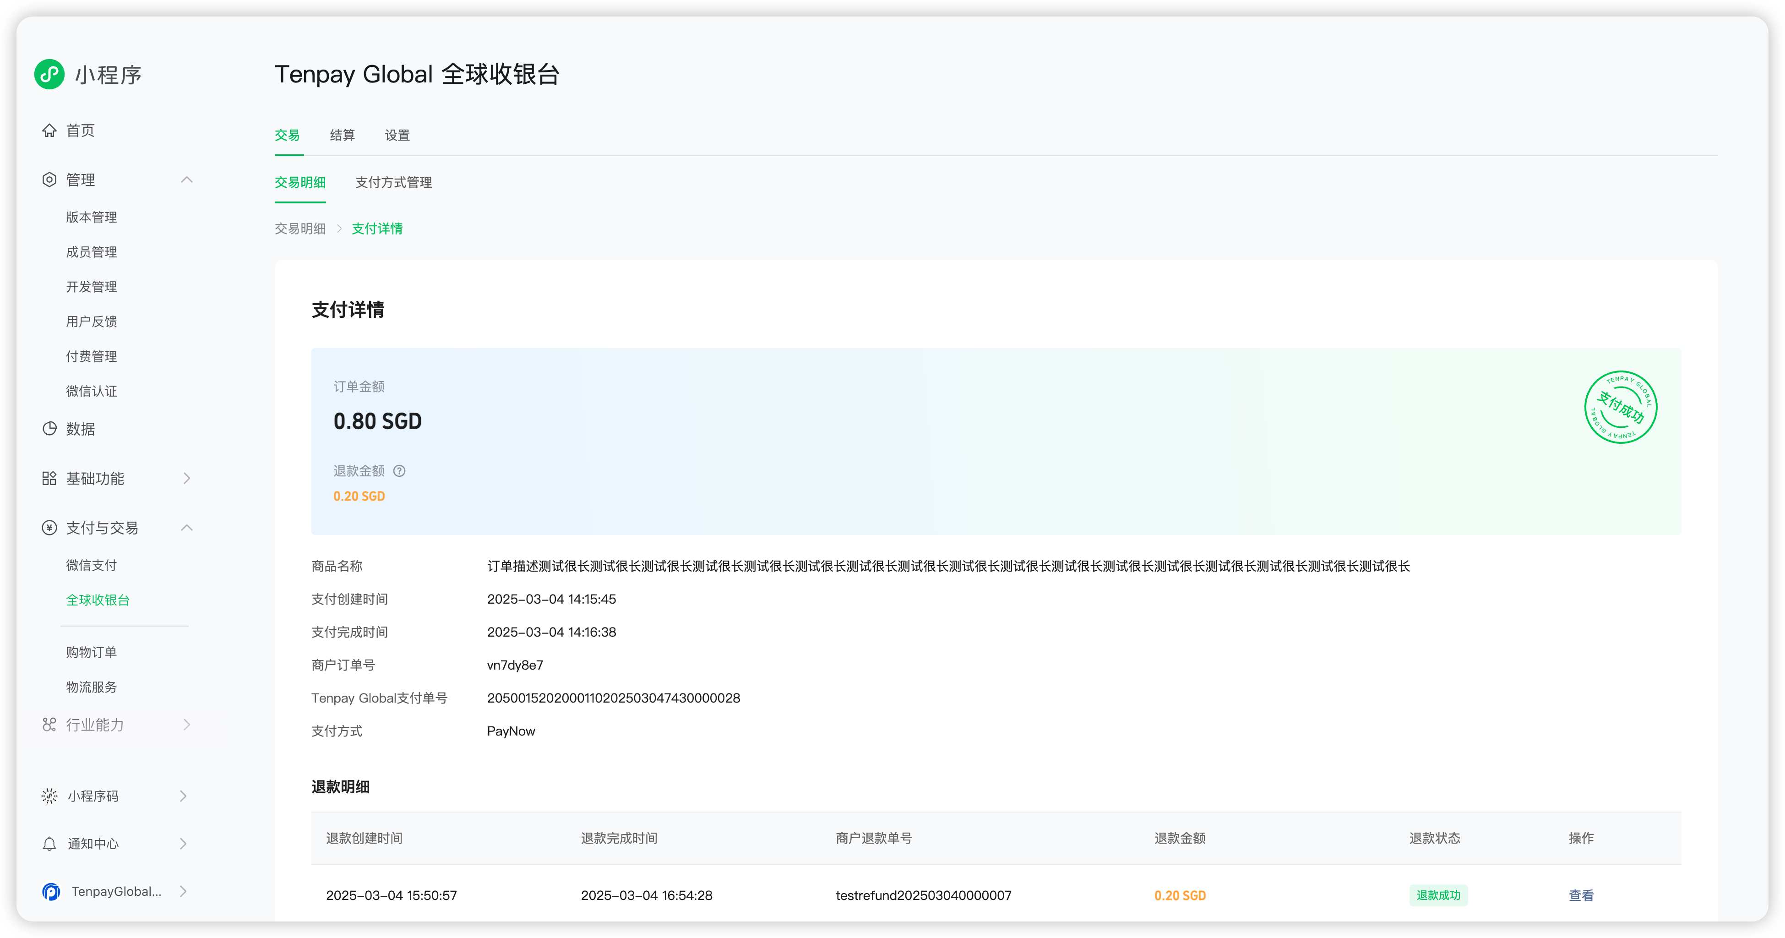Click the help question mark beside 退款金额
Viewport: 1785px width, 938px height.
(399, 471)
